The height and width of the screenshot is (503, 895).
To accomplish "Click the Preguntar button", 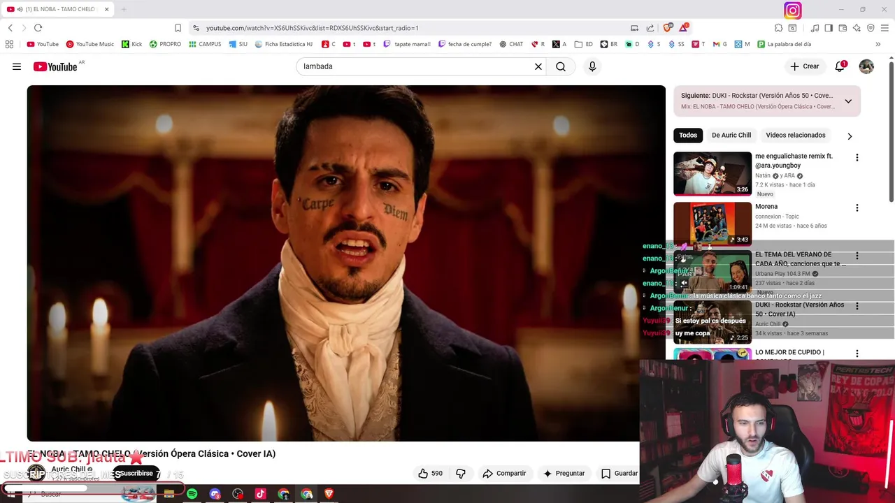I will [x=564, y=473].
